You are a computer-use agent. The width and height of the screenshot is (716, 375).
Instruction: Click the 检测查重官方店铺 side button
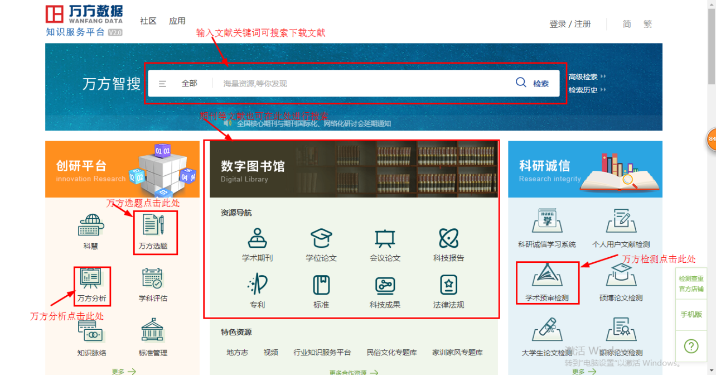[x=691, y=283]
